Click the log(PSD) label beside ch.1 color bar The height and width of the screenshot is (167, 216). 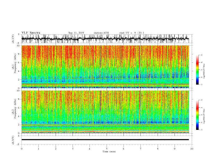click(204, 71)
